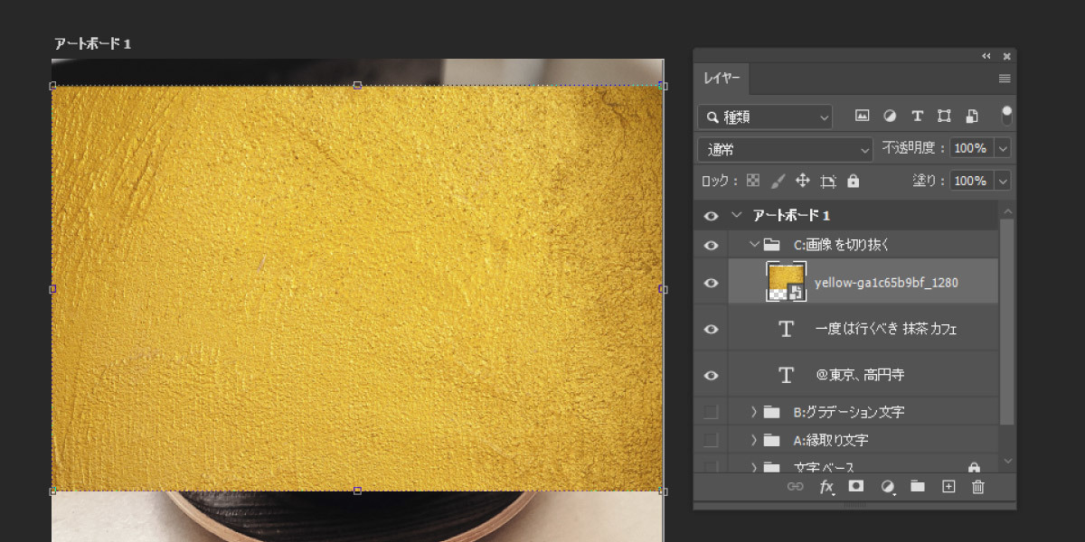This screenshot has width=1085, height=542.
Task: Add a layer mask
Action: 856,487
